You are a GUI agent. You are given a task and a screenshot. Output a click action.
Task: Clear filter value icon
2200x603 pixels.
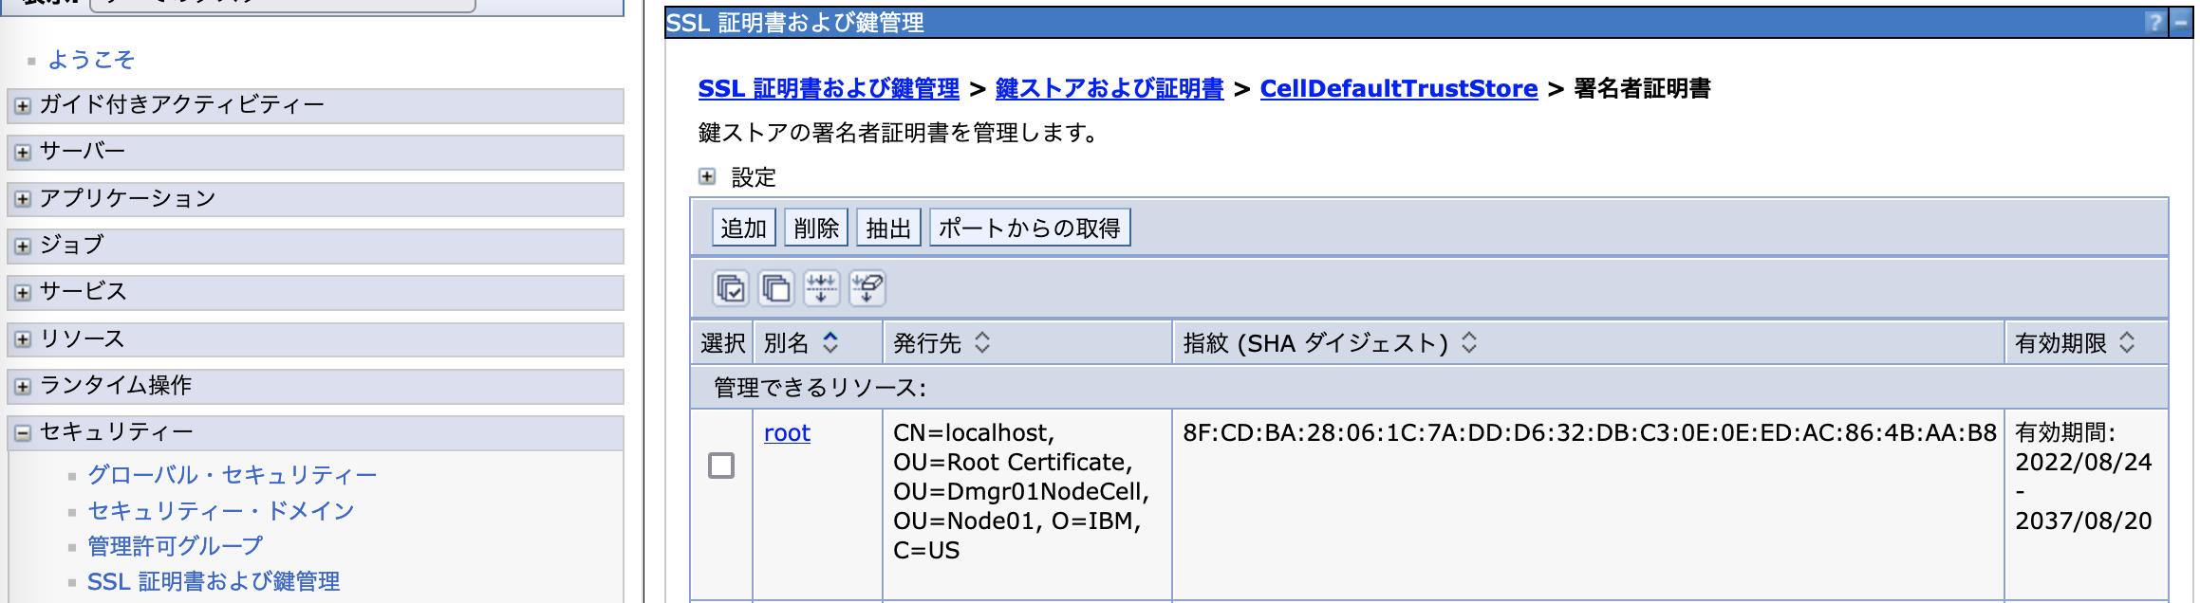click(867, 288)
